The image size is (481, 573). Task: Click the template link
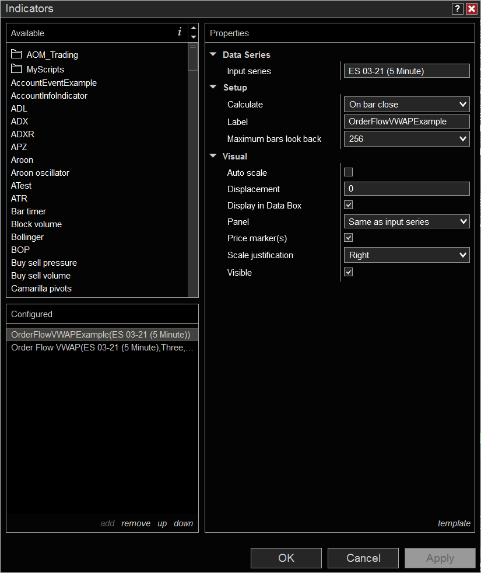[x=454, y=523]
